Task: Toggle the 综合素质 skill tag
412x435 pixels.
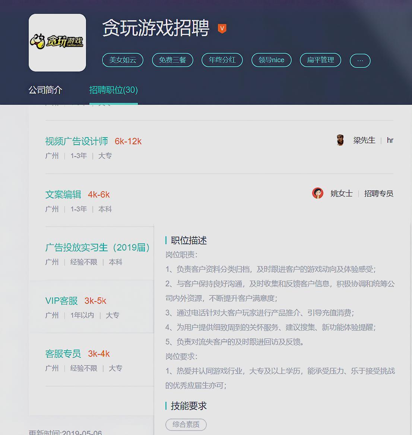Action: tap(186, 425)
